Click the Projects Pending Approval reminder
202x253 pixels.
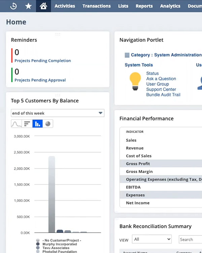(40, 80)
